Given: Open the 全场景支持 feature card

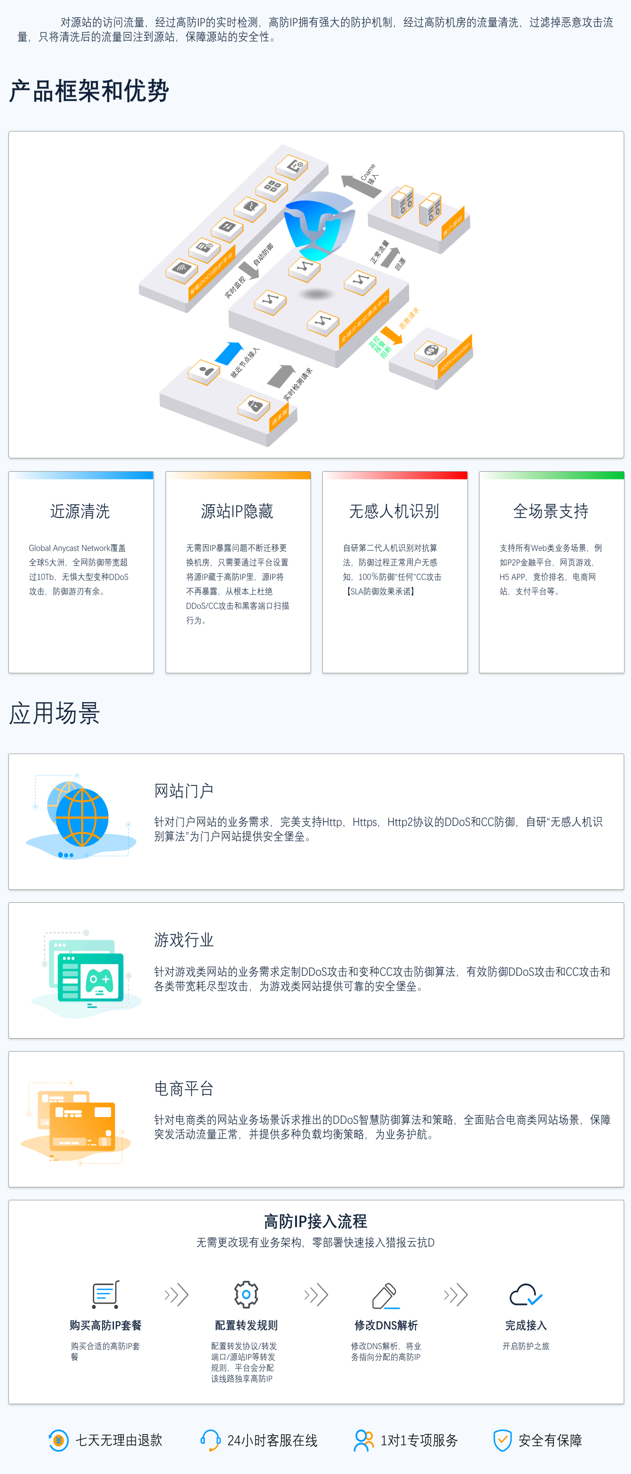Looking at the screenshot, I should click(552, 572).
